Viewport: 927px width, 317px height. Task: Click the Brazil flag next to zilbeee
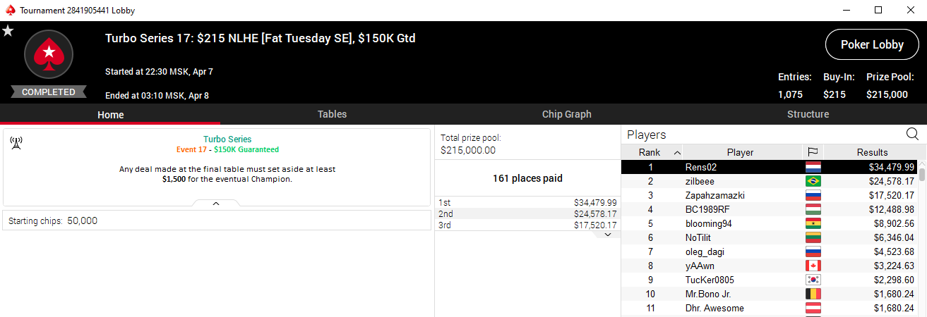[x=813, y=181]
